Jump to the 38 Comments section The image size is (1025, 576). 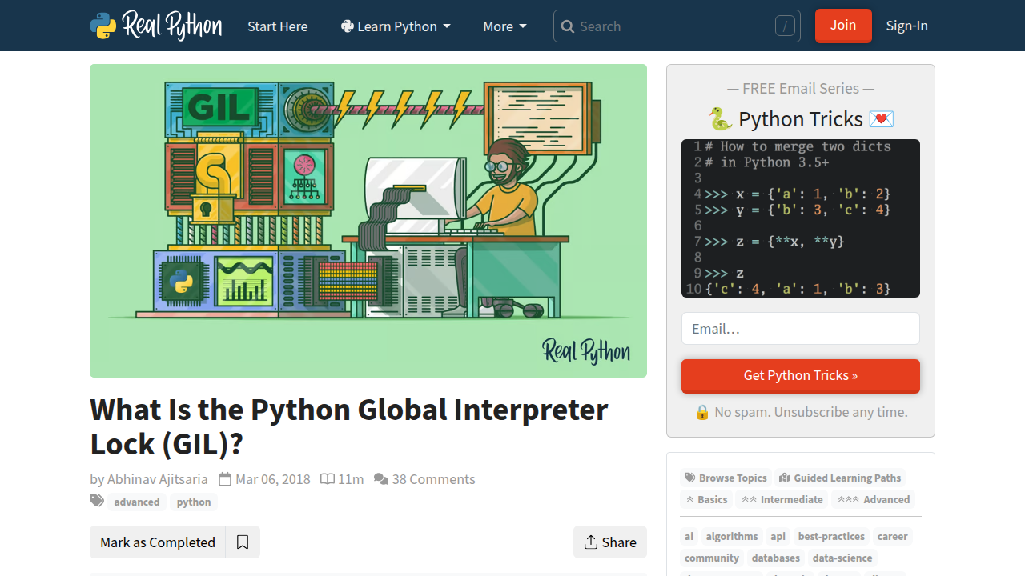point(424,479)
